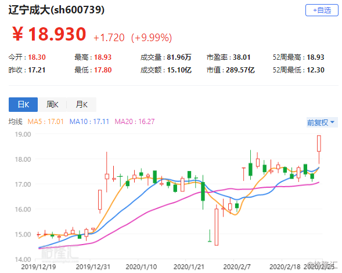
Task: Click the 52周最高 18.93 value
Action: 298,57
